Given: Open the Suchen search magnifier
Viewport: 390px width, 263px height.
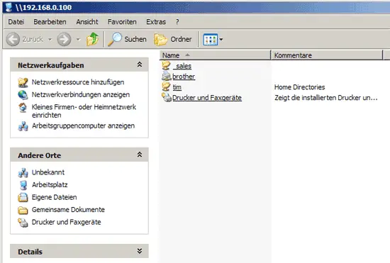Looking at the screenshot, I should click(115, 39).
